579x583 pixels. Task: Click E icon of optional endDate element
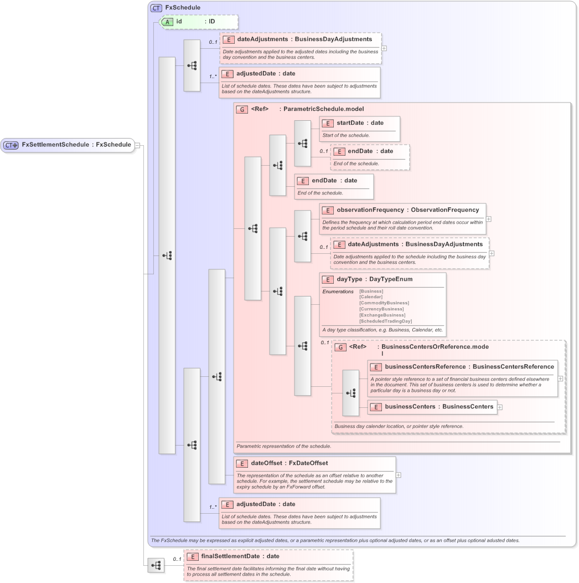(339, 152)
